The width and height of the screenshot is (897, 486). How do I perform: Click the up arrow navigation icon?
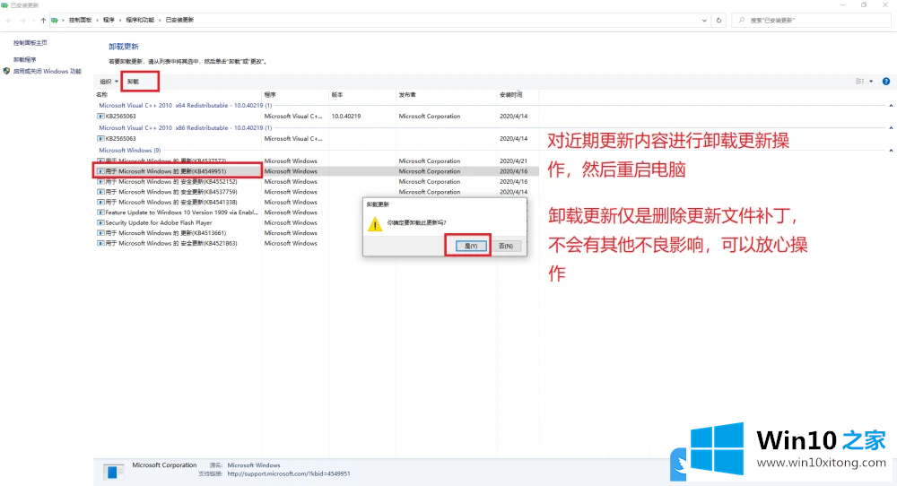point(43,20)
